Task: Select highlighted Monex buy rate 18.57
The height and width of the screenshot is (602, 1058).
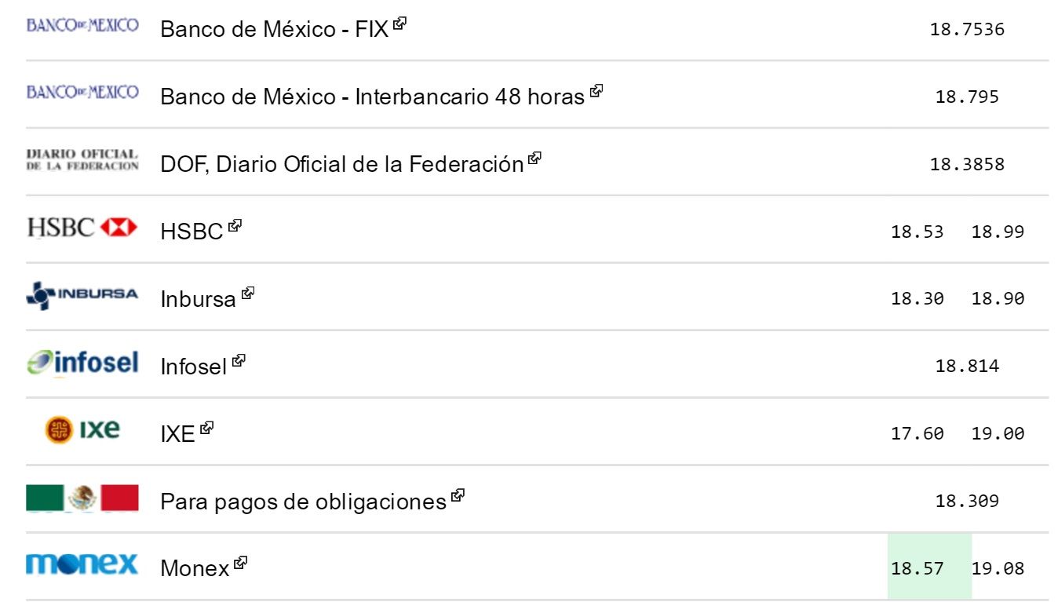Action: click(x=917, y=568)
